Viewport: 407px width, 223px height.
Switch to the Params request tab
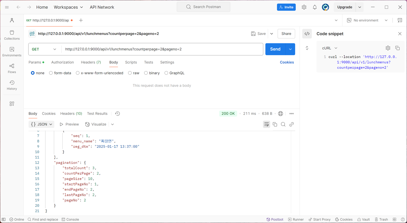(x=36, y=62)
